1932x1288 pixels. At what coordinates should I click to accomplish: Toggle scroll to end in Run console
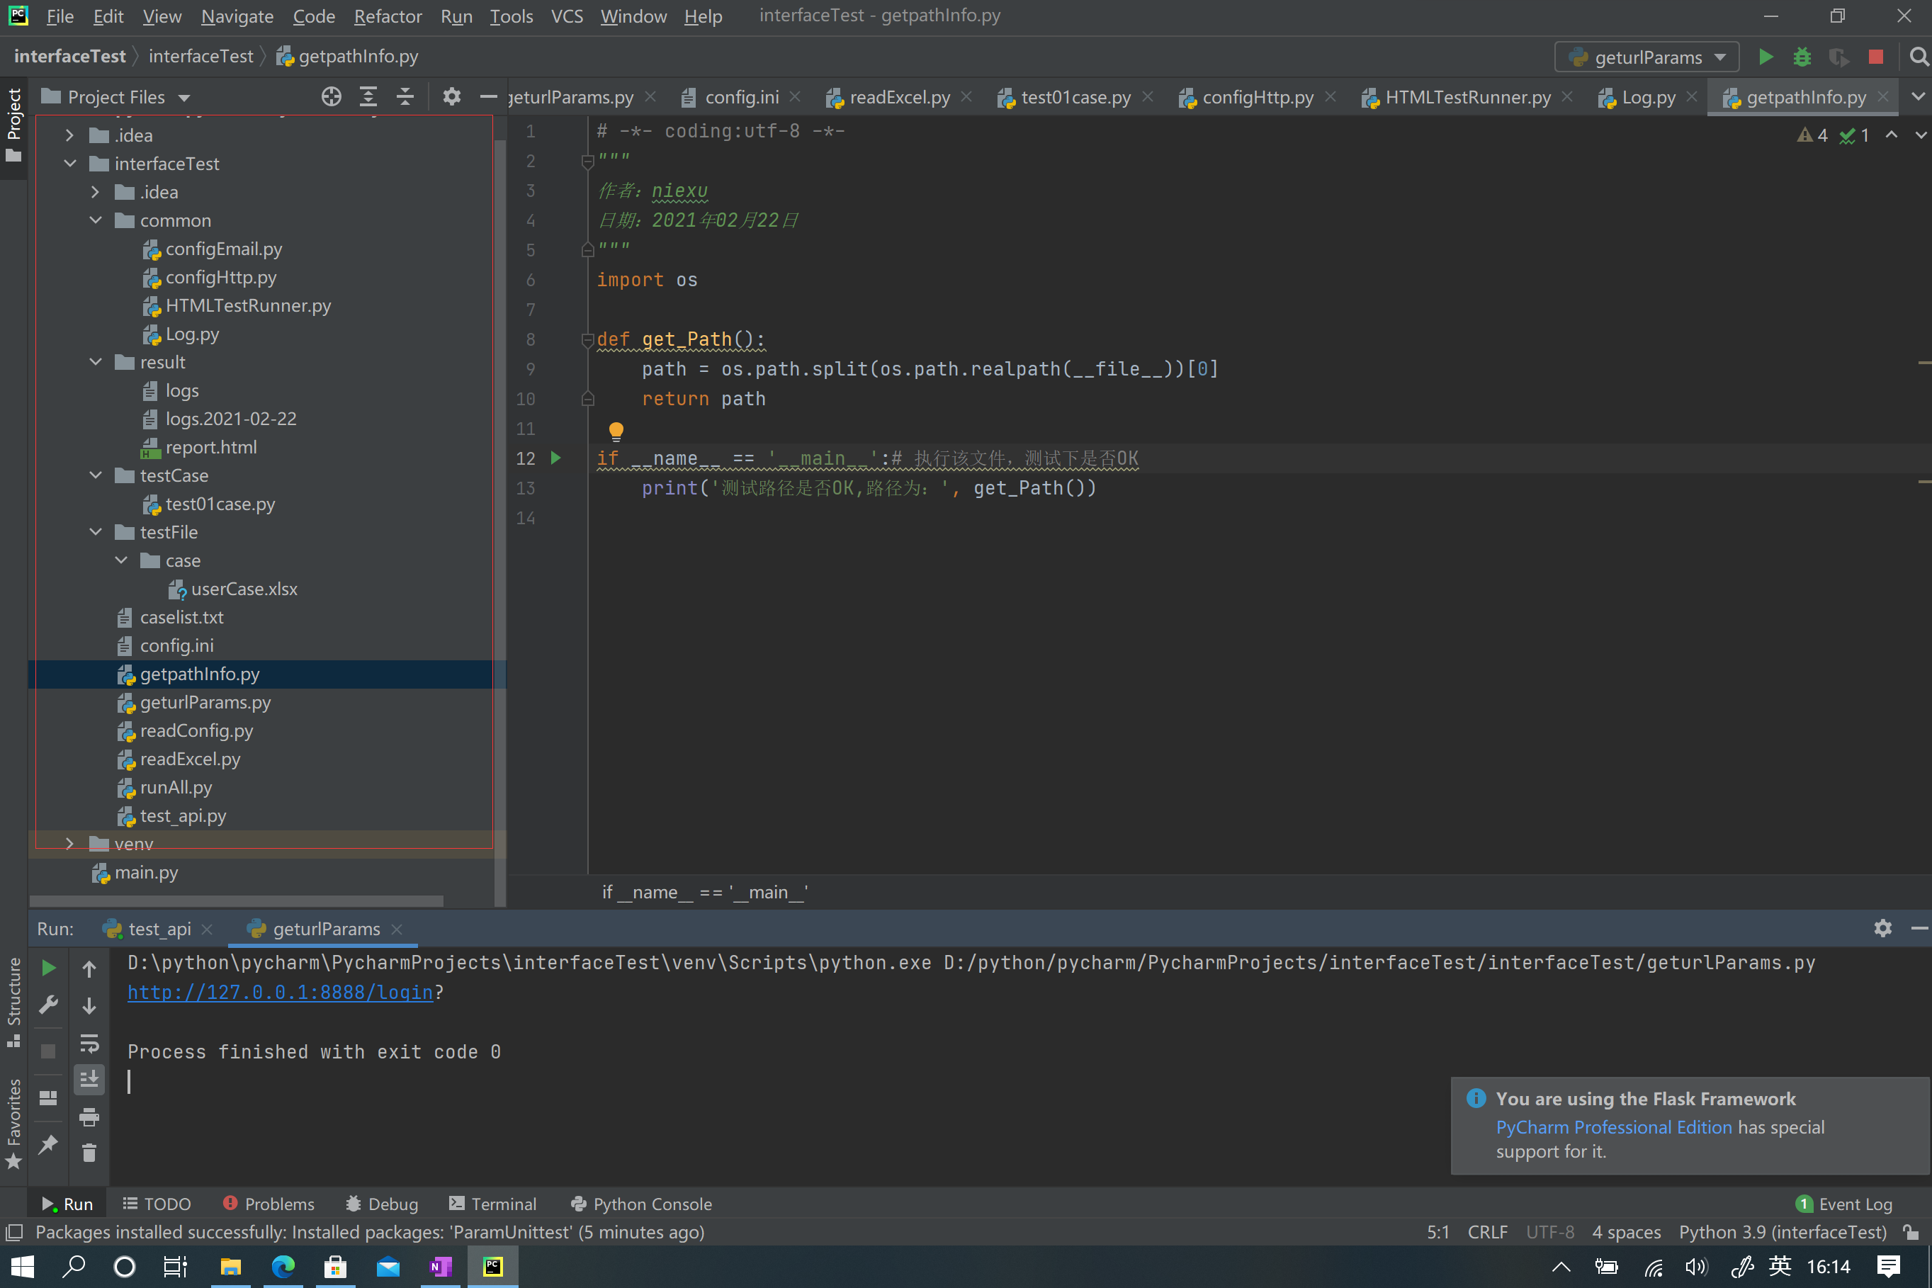pos(89,1078)
